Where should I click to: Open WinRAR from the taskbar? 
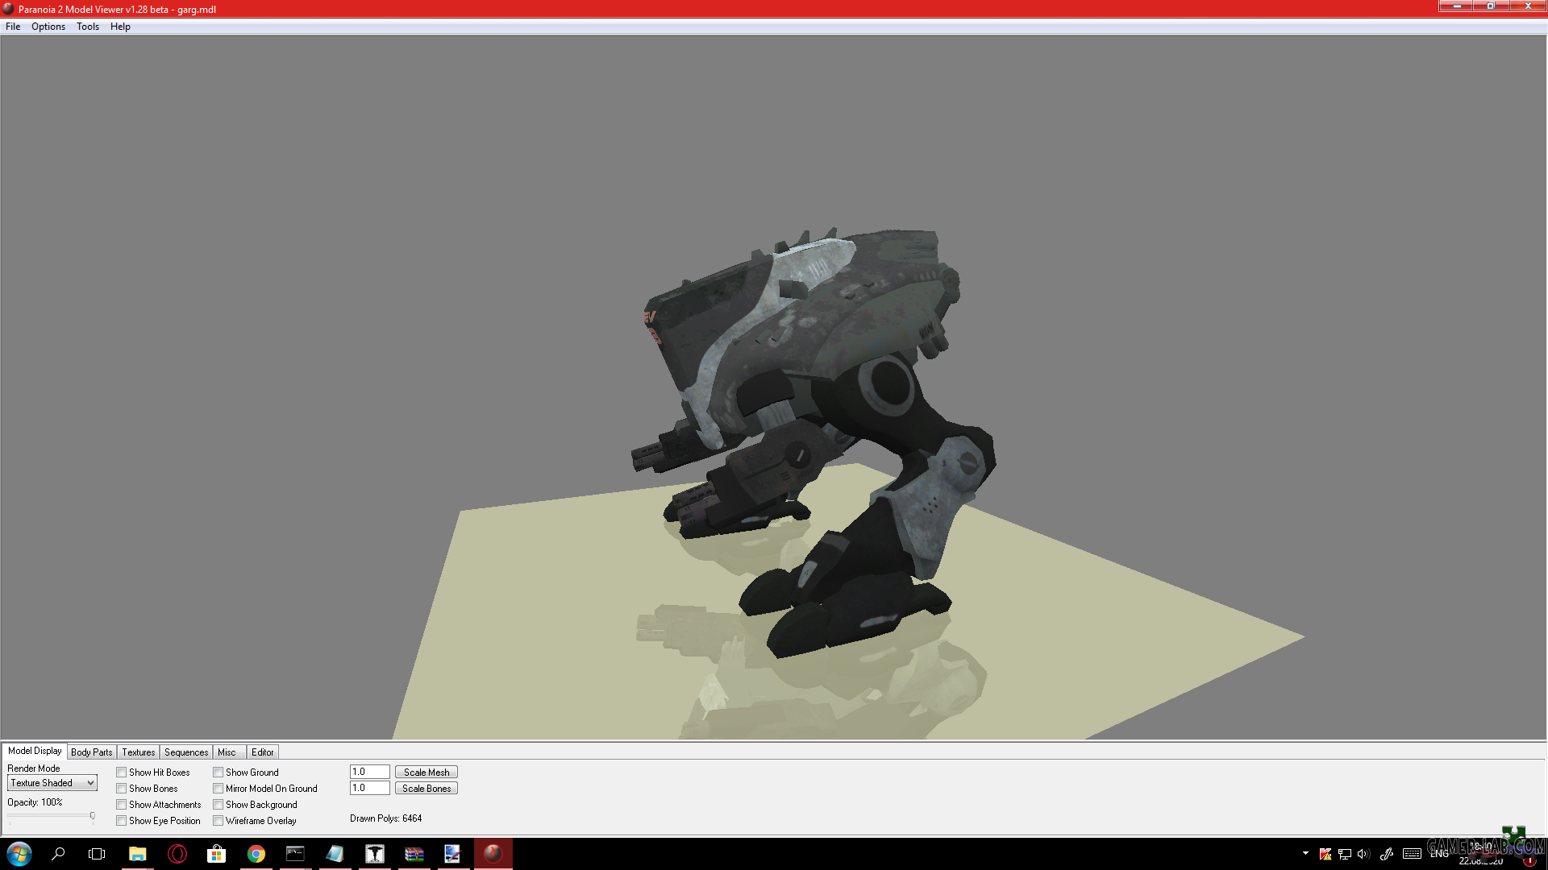(414, 854)
